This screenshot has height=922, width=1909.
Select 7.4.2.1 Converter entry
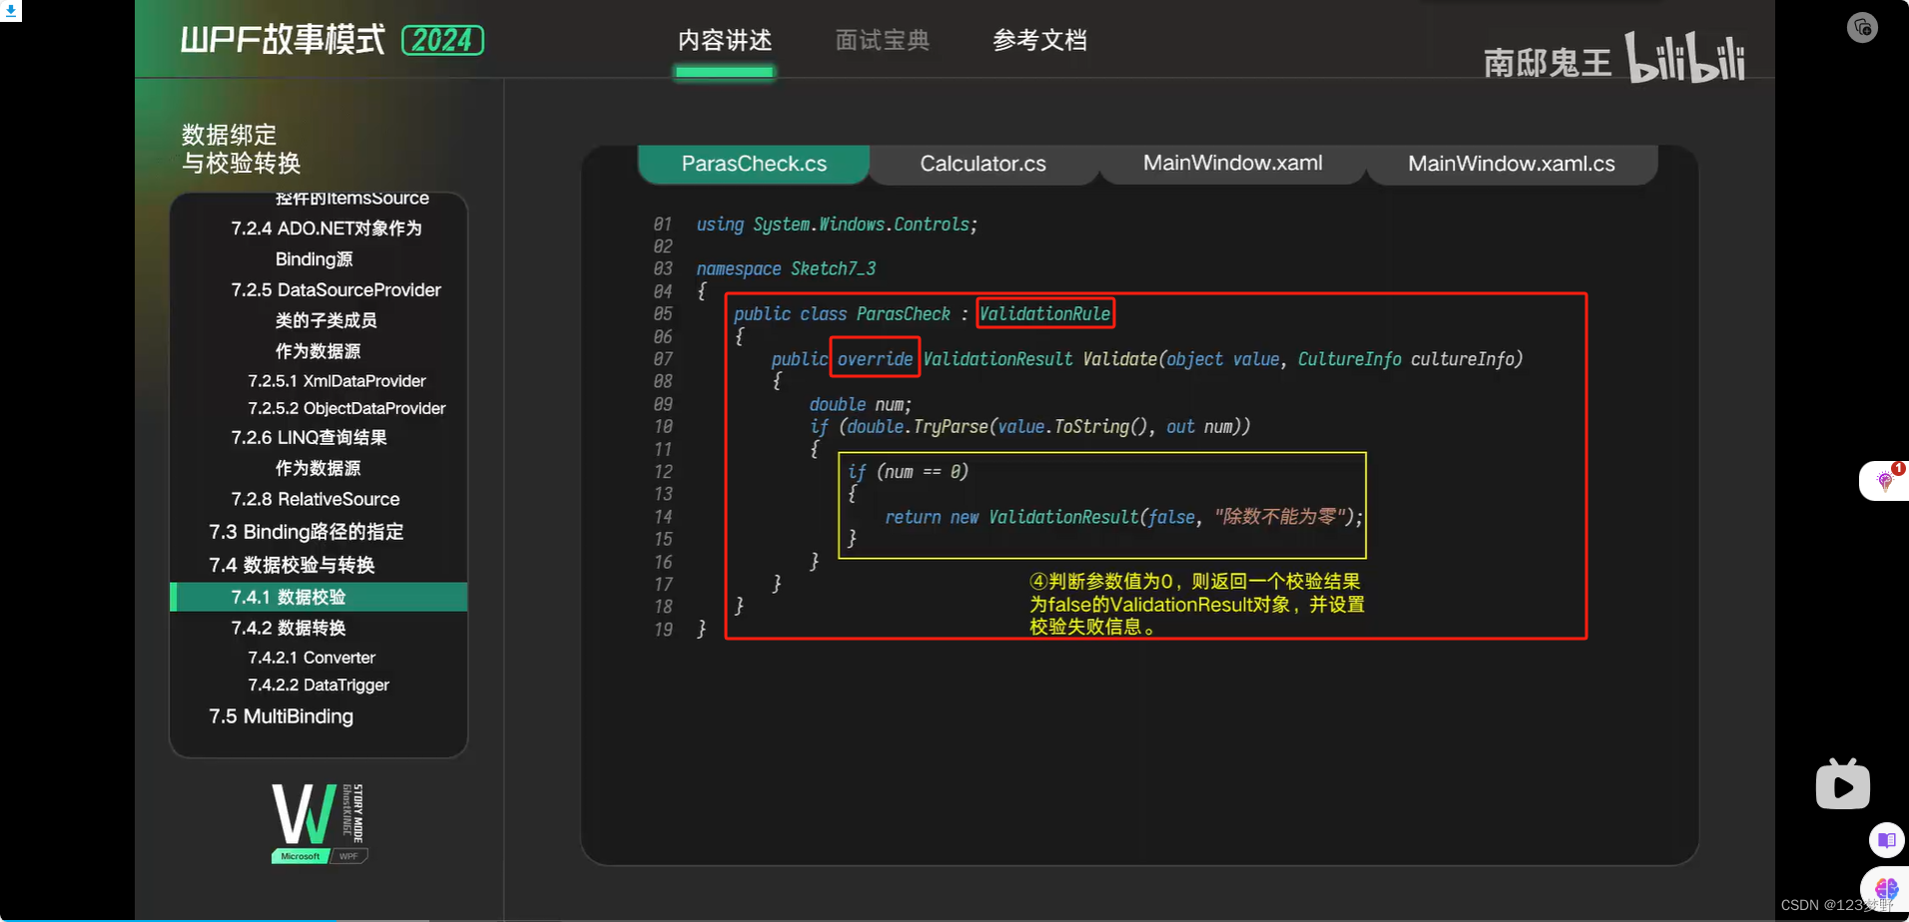[312, 658]
